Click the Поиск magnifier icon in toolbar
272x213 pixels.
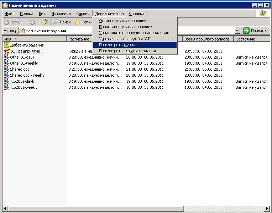pos(56,22)
